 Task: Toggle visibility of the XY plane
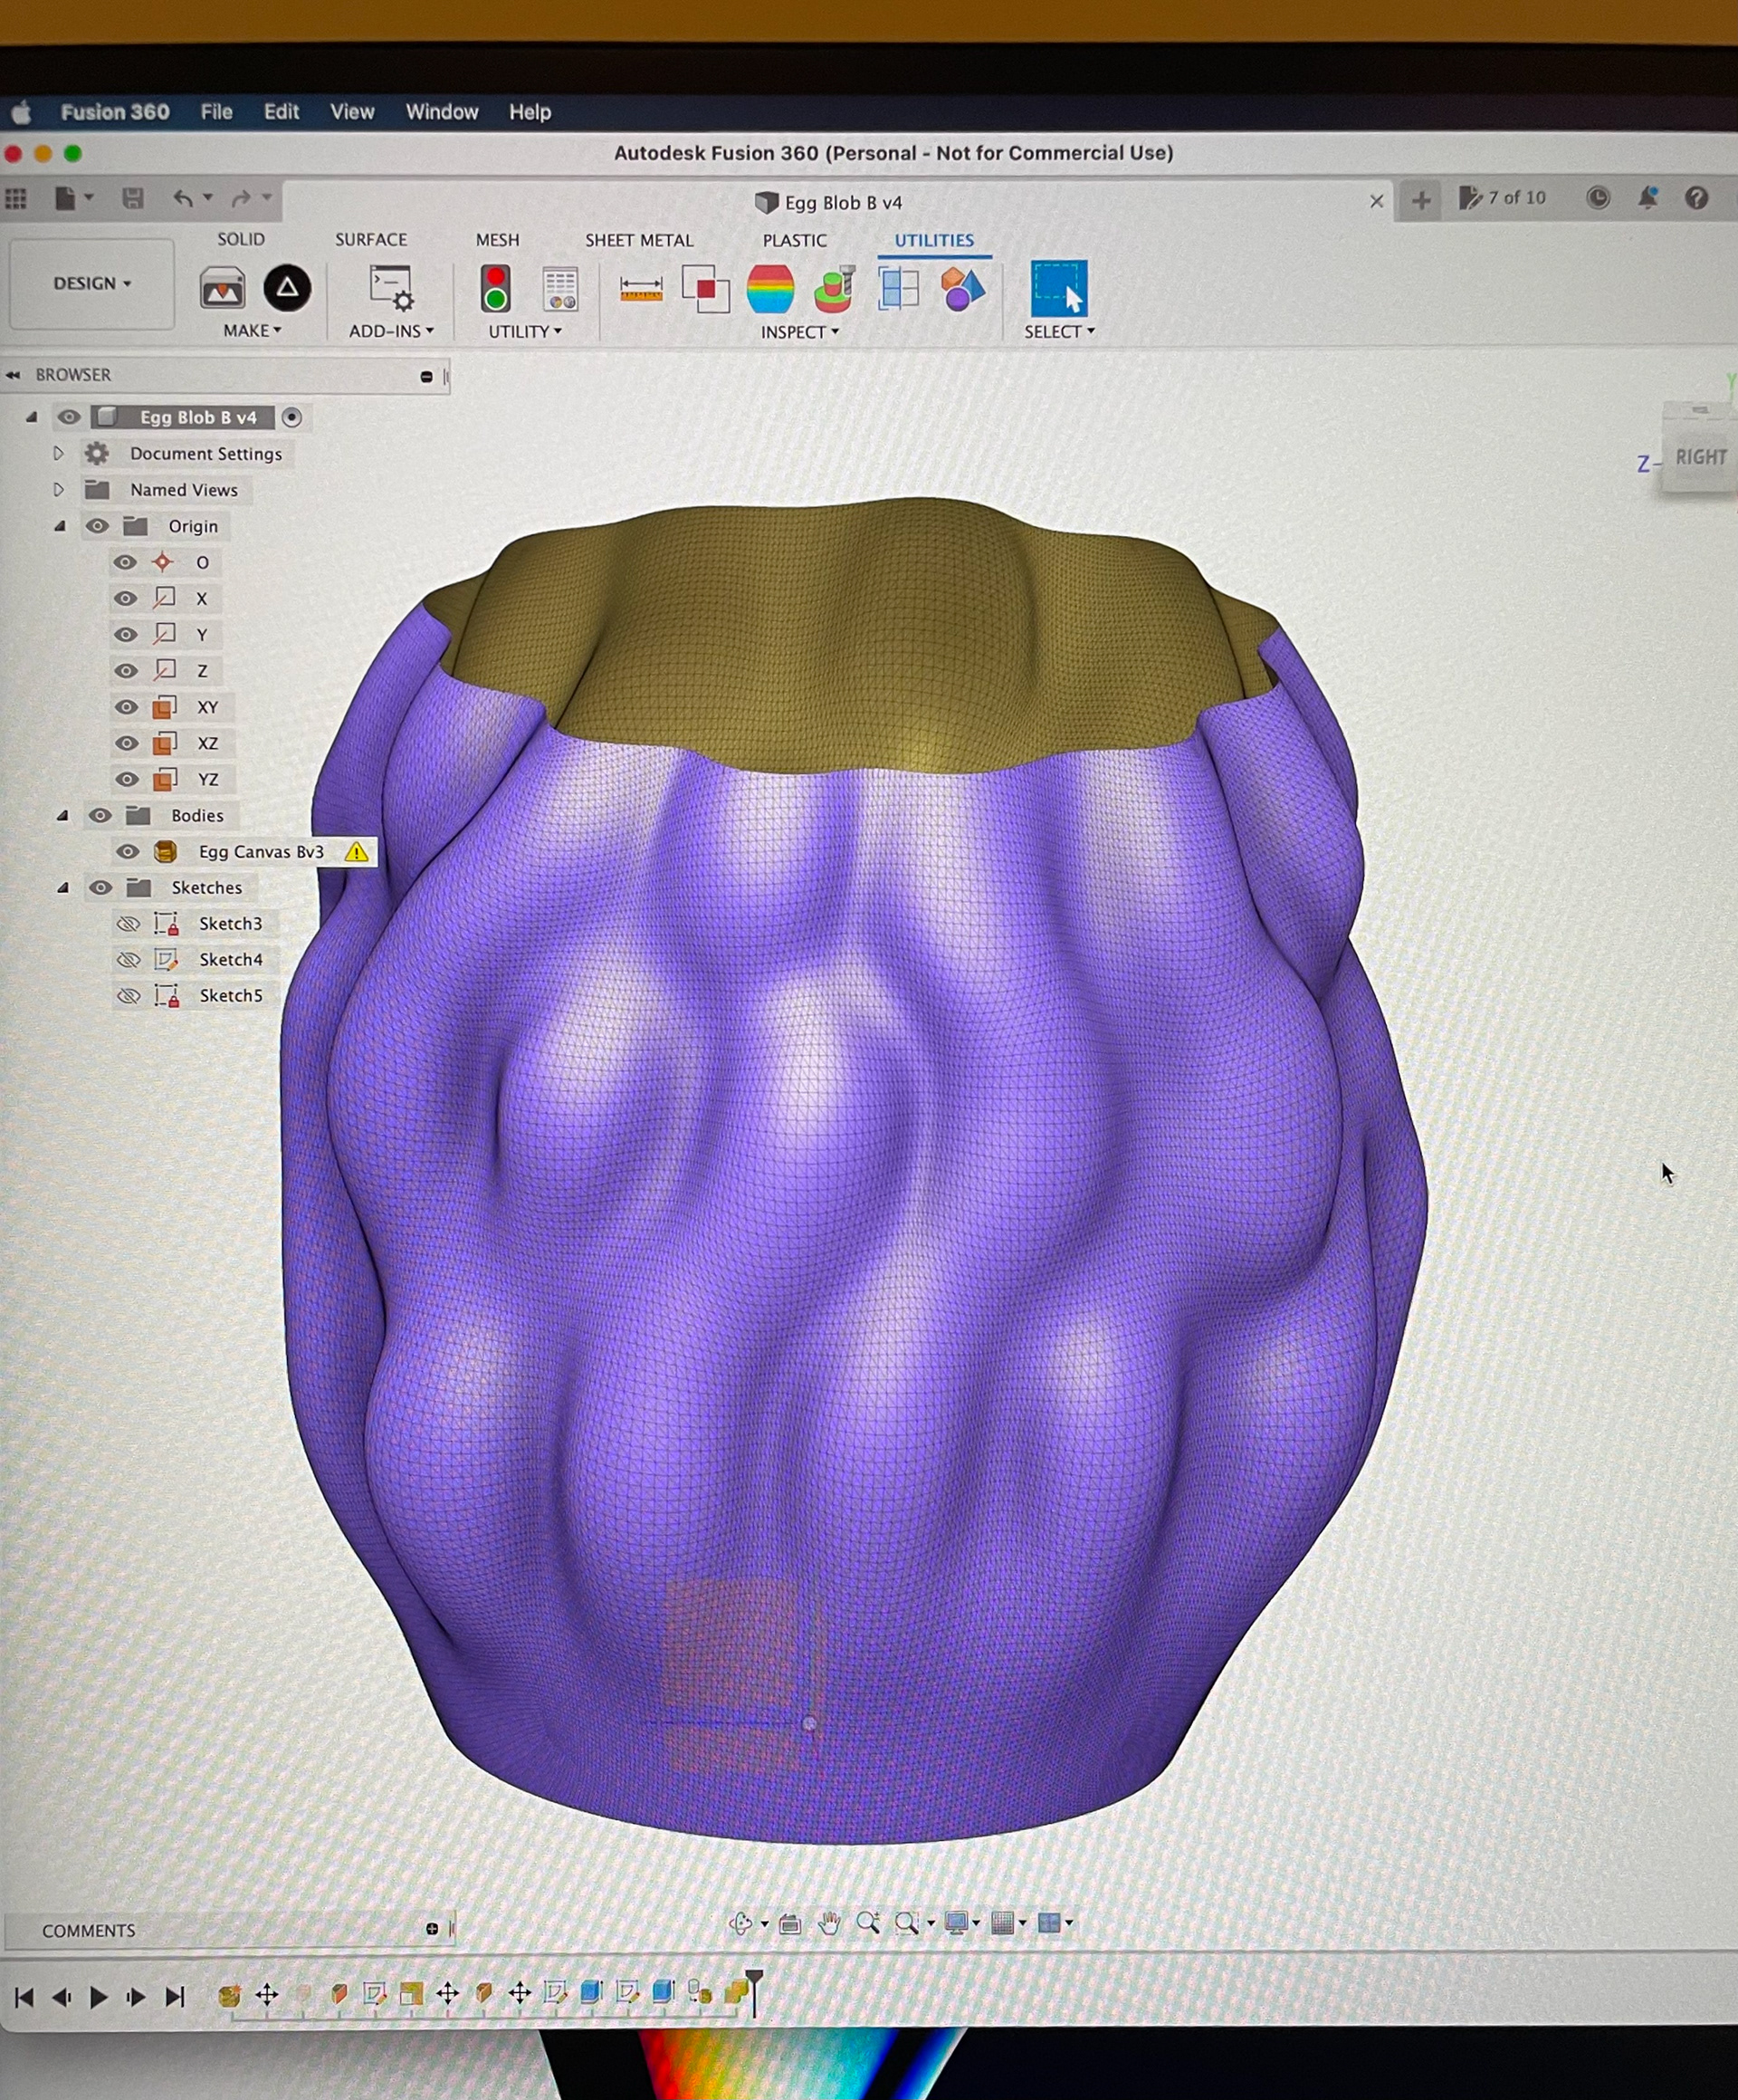point(126,707)
